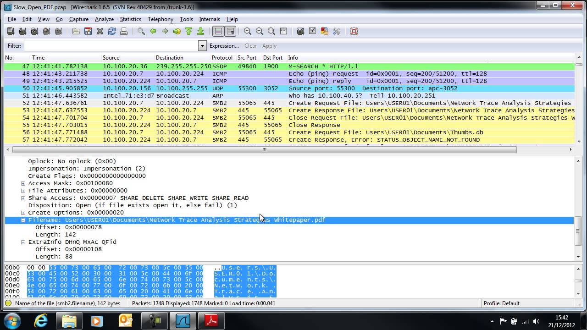
Task: Open a capture file folder icon
Action: pos(76,31)
